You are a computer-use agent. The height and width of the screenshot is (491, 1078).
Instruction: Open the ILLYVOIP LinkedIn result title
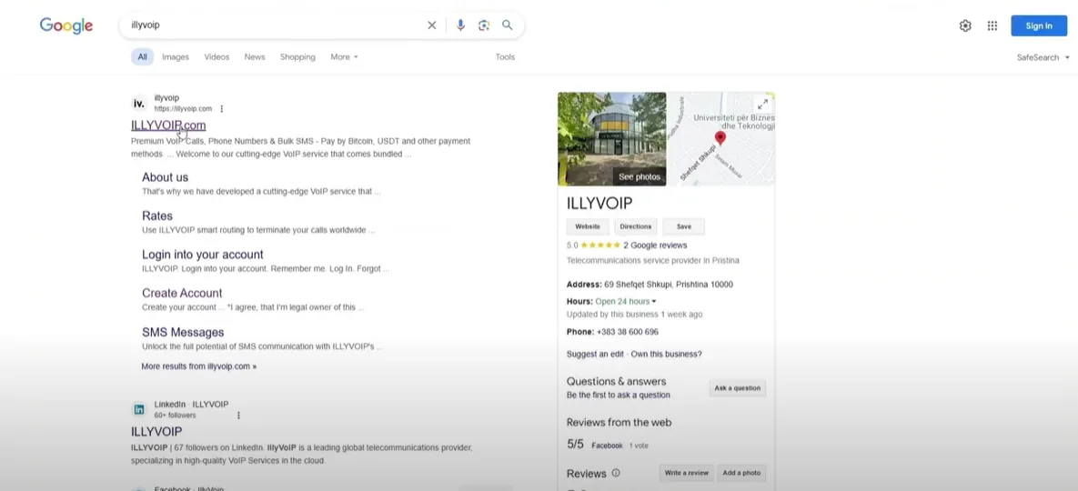(x=156, y=431)
